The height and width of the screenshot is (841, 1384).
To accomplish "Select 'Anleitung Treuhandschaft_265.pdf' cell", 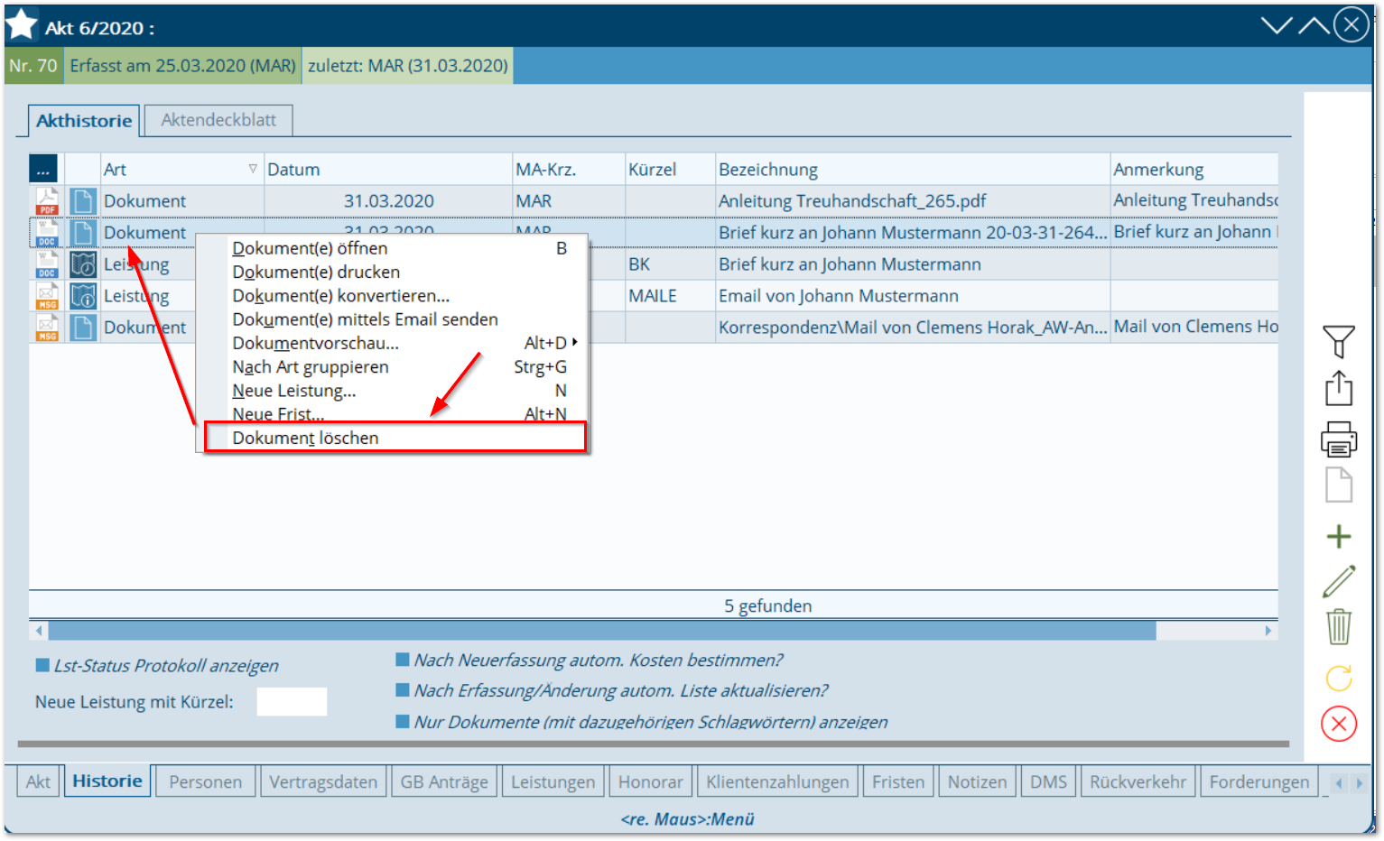I will (x=913, y=200).
